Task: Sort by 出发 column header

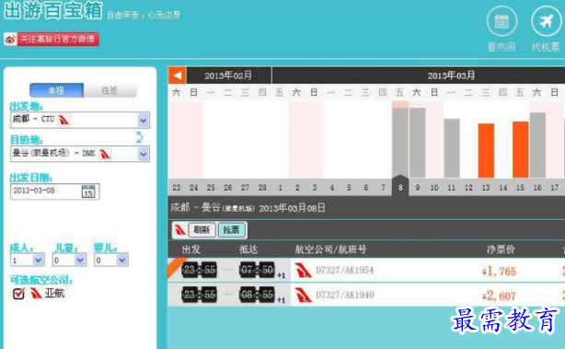Action: coord(191,250)
